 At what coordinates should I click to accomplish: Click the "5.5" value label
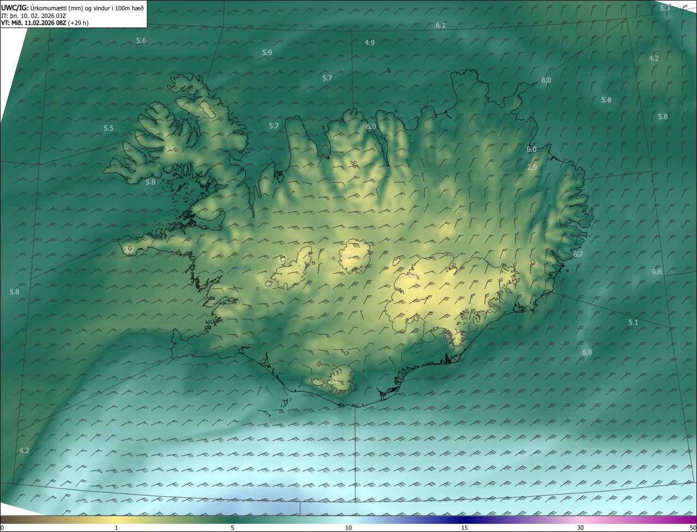click(x=108, y=128)
